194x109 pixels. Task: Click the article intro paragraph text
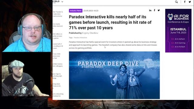[113, 45]
